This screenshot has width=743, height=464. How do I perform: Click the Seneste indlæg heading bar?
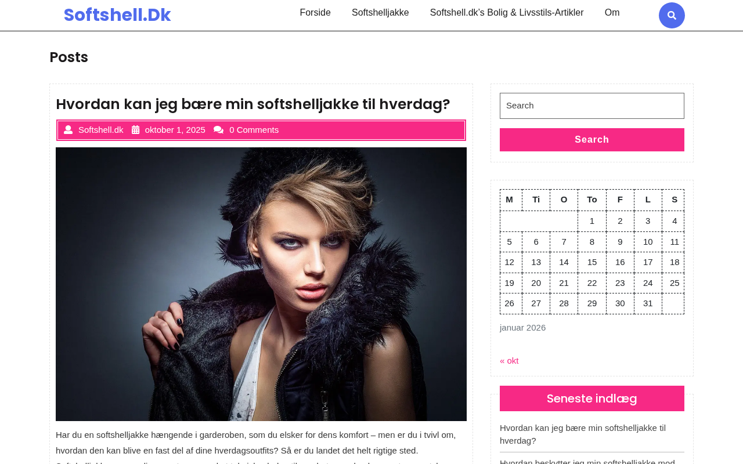coord(592,398)
